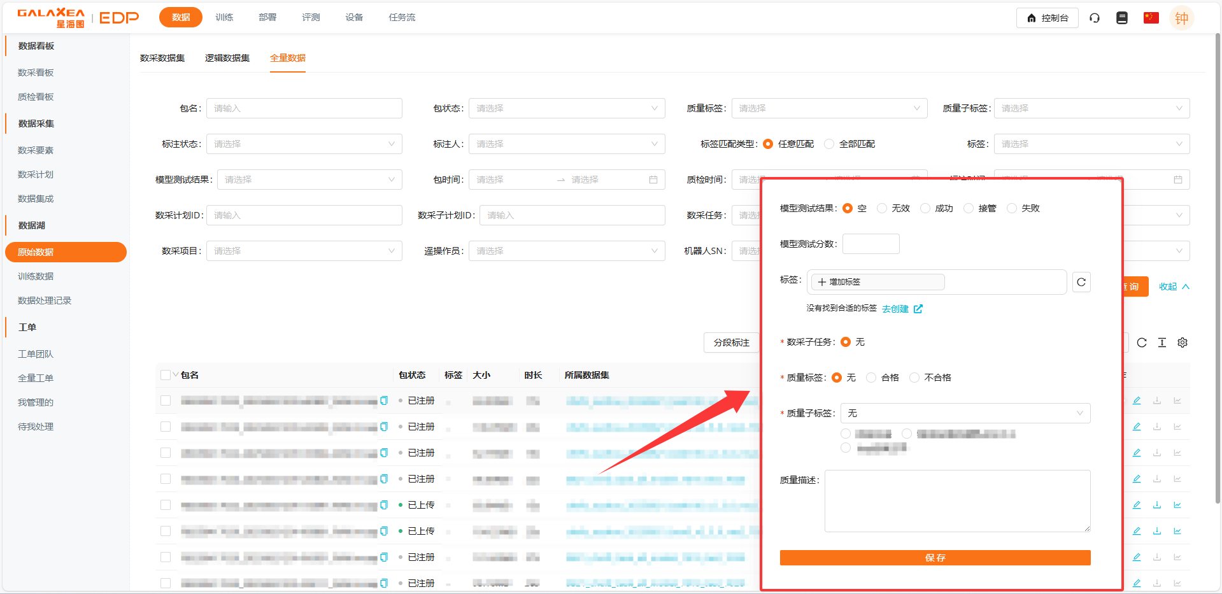Screen dimensions: 1222x594
Task: Click the table column settings gear icon
Action: coord(1183,343)
